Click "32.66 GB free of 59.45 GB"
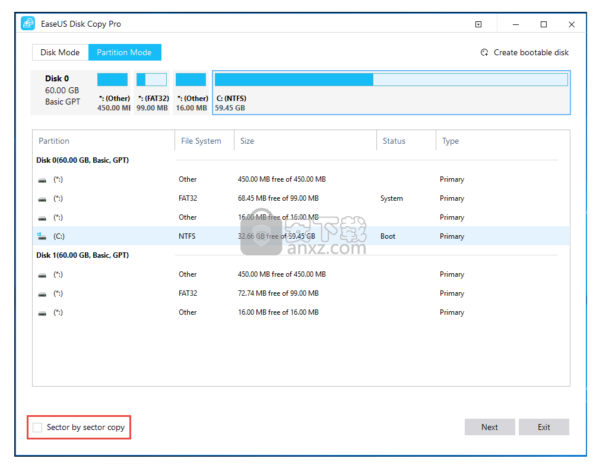609x465 pixels. click(x=277, y=236)
